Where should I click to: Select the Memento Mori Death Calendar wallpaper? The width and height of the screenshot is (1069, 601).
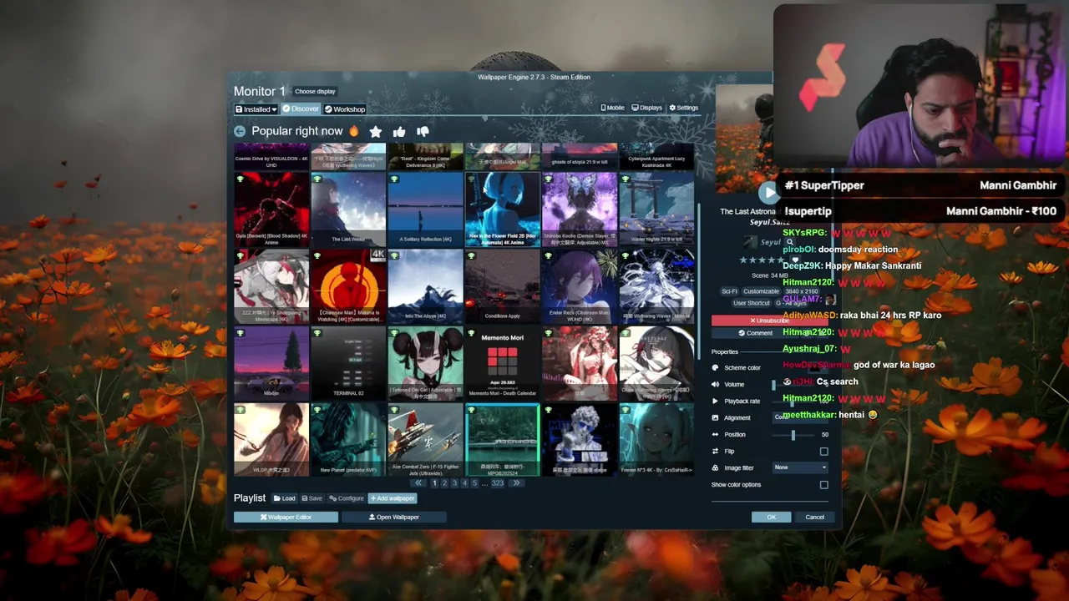[502, 363]
